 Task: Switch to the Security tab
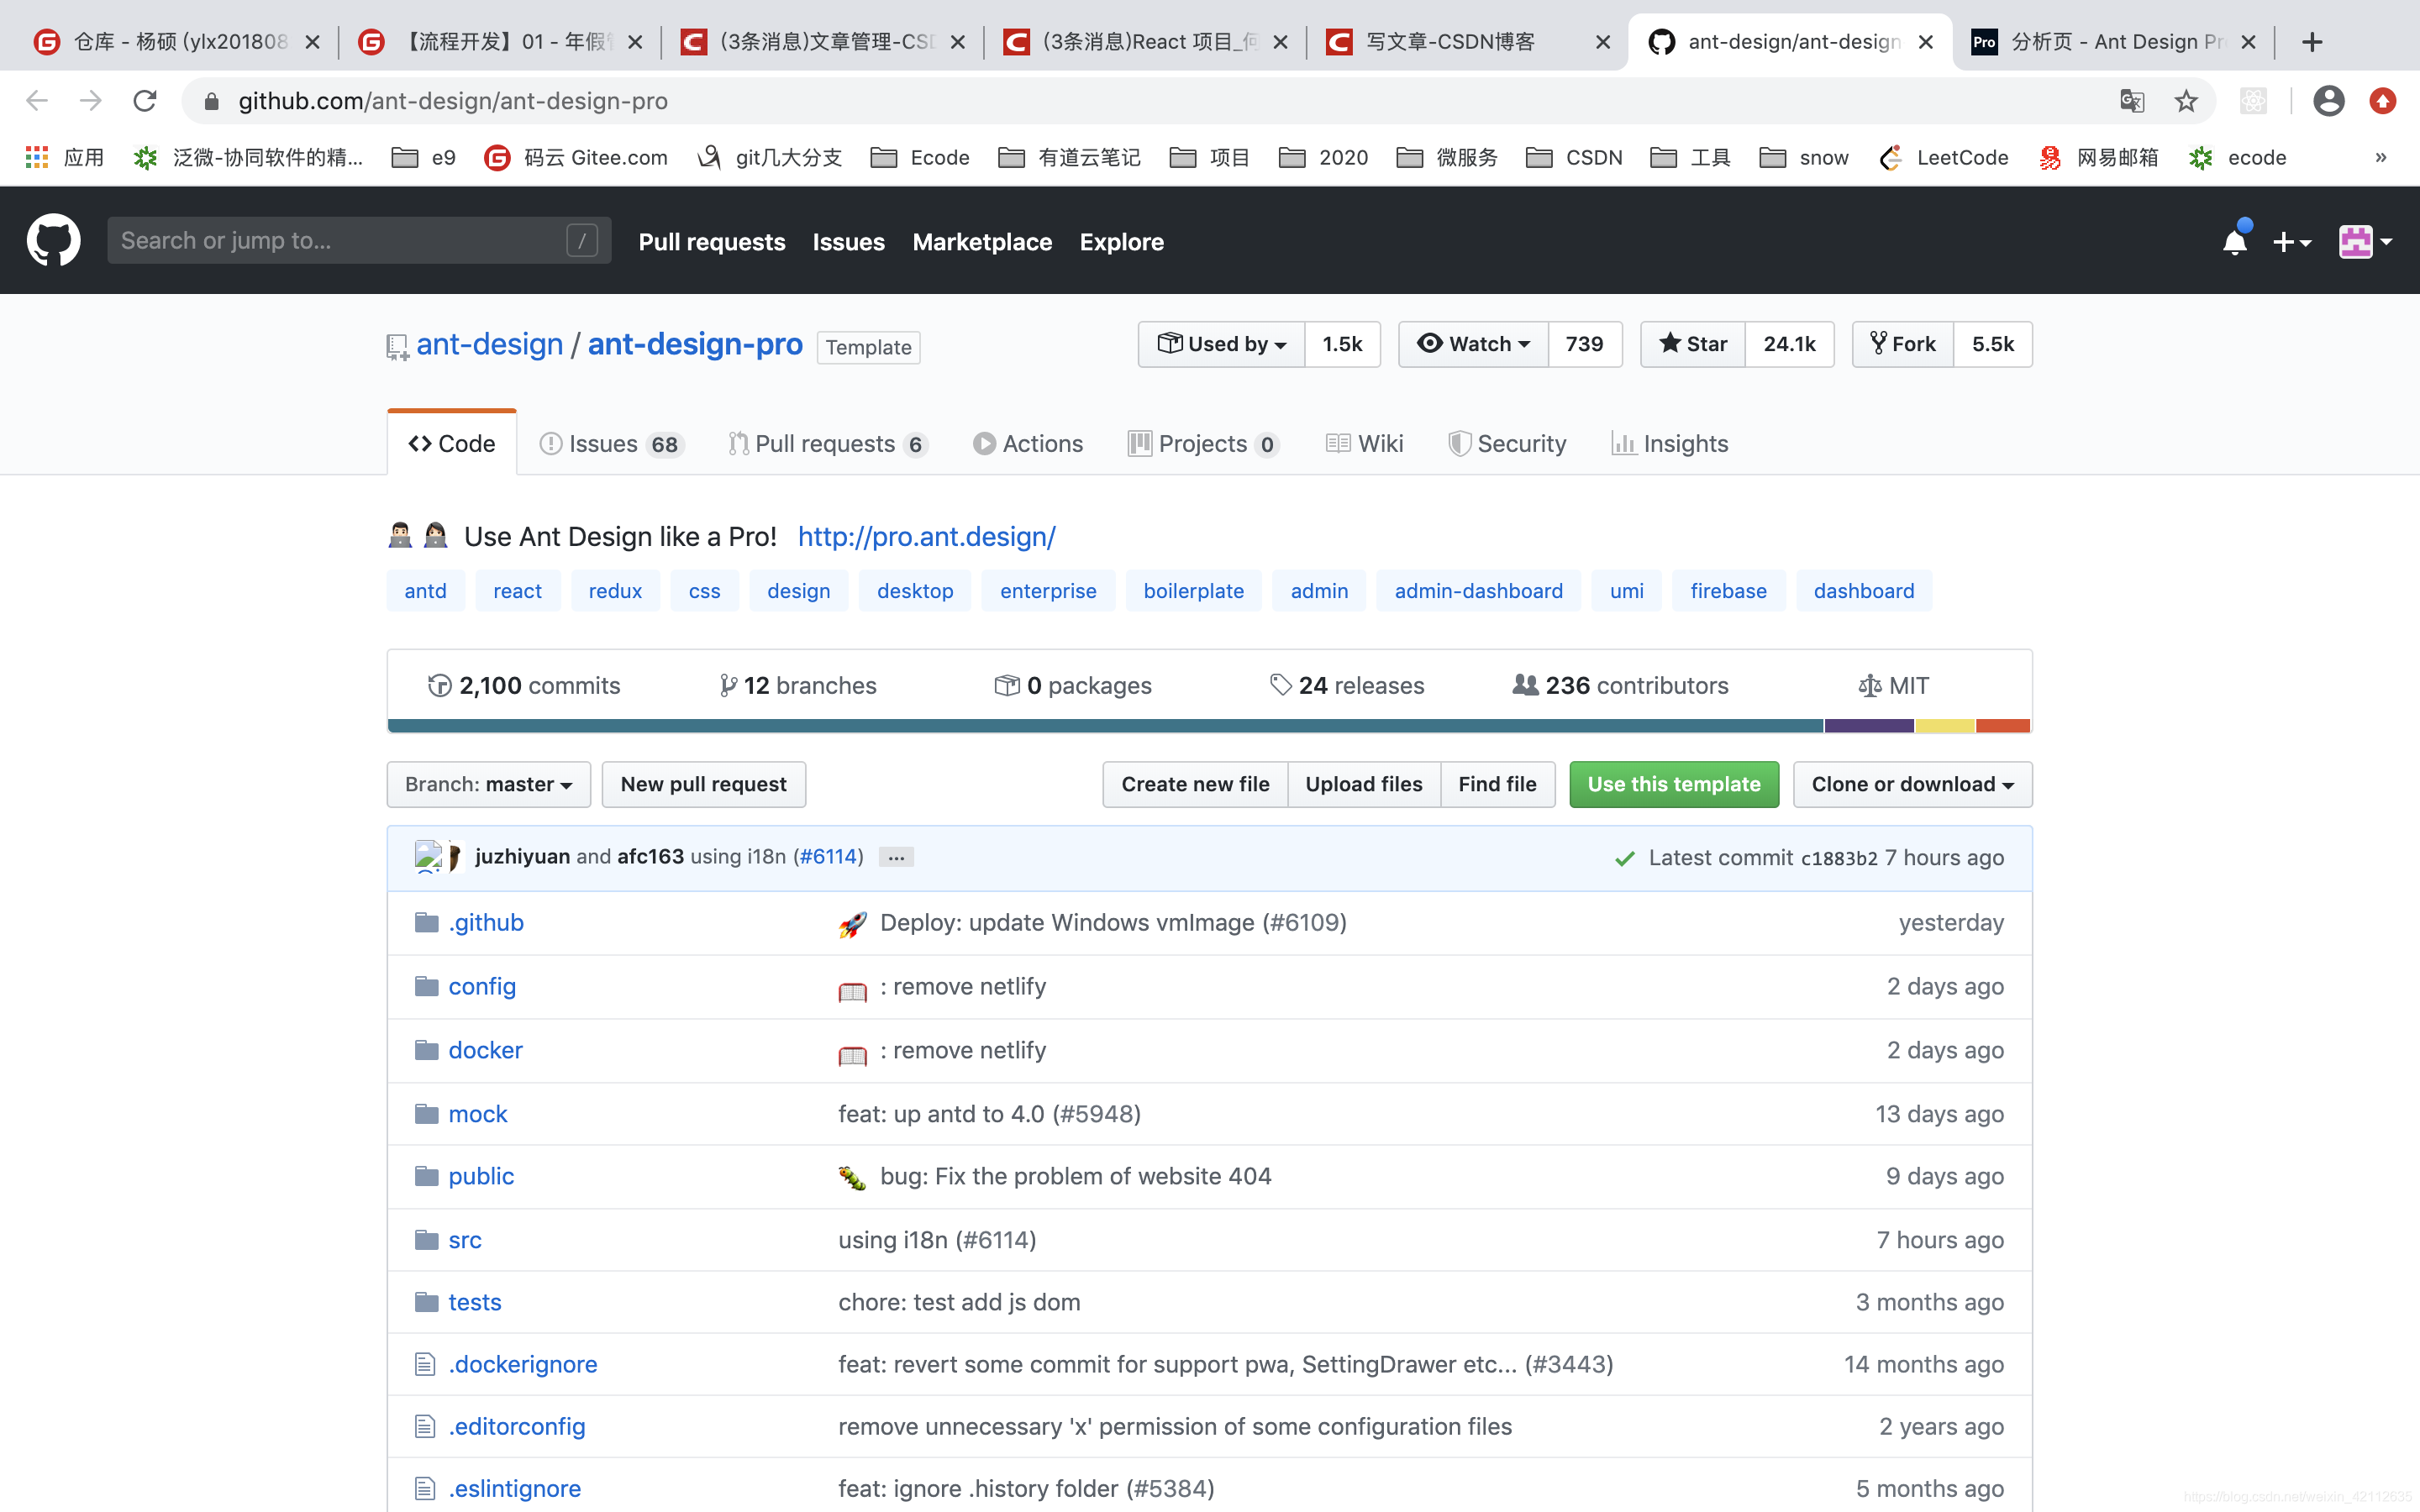pos(1507,444)
